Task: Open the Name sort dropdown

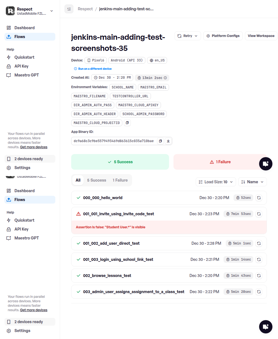Action: click(x=252, y=182)
